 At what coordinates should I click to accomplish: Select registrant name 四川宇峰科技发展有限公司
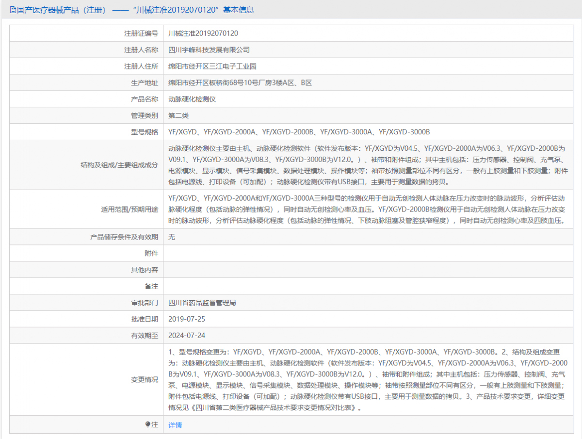pos(209,50)
